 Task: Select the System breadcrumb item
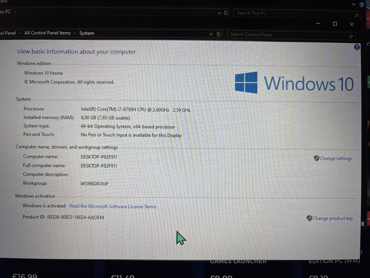pyautogui.click(x=87, y=33)
